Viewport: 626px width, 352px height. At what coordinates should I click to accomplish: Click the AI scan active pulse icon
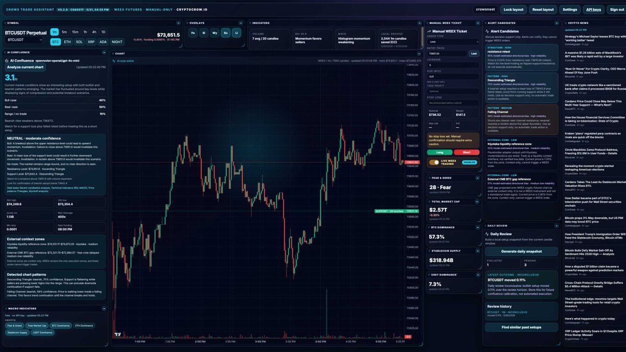[x=114, y=61]
